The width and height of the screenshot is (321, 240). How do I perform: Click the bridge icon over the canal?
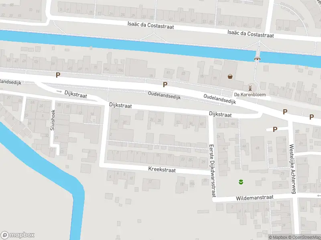click(257, 58)
